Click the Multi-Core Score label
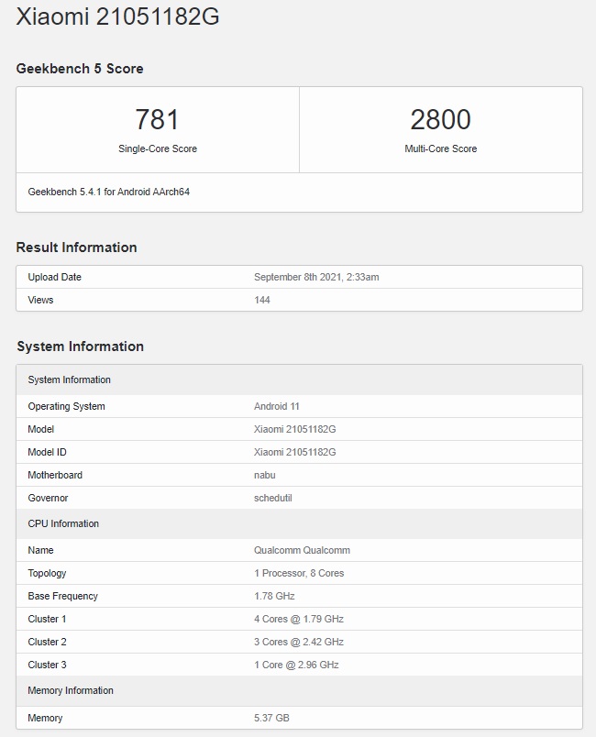This screenshot has height=737, width=596. point(440,148)
